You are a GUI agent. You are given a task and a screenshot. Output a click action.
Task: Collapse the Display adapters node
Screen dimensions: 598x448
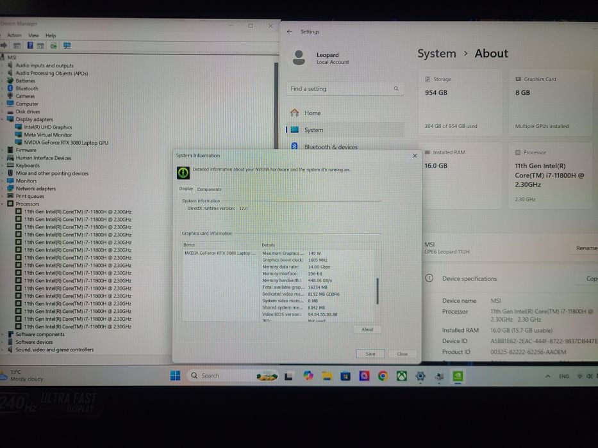pos(3,119)
